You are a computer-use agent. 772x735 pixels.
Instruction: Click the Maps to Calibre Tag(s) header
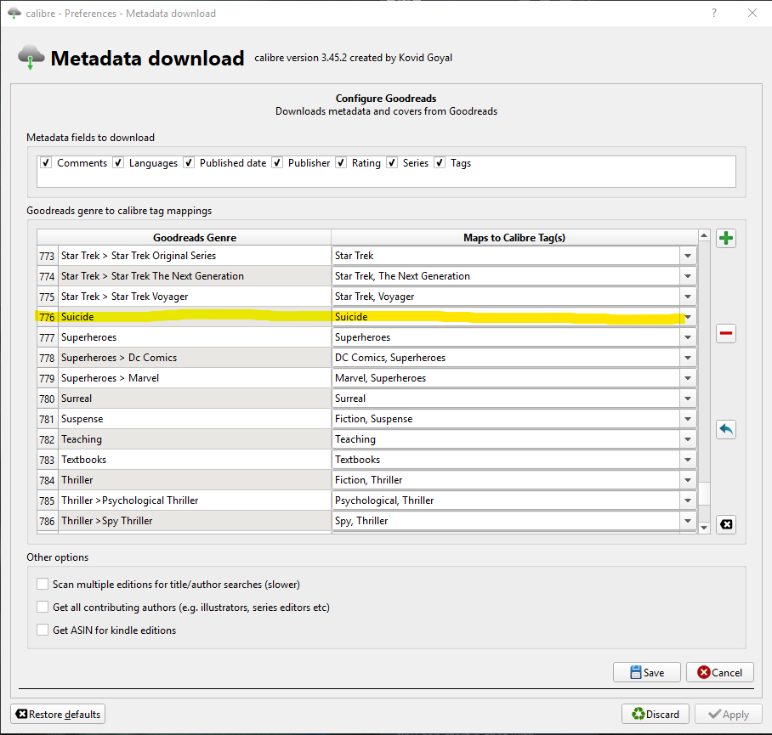[x=514, y=238]
